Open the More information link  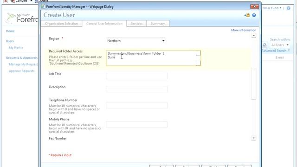point(244,30)
